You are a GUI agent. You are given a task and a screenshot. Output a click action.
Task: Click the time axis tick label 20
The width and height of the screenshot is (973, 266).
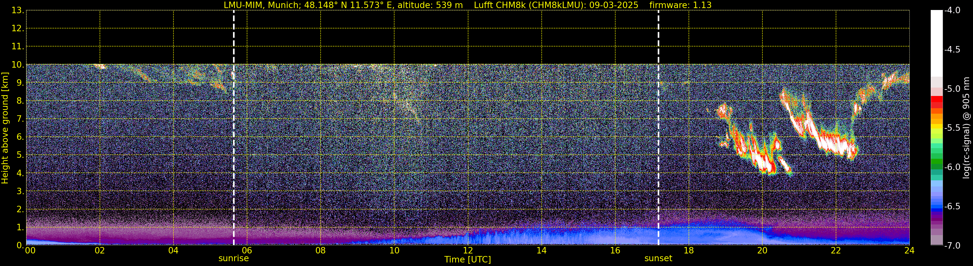pos(762,251)
